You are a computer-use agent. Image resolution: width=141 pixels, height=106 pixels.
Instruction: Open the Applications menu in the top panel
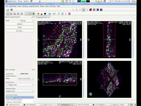12,1
